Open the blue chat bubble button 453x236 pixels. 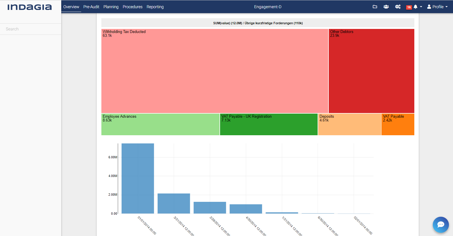coord(441,225)
